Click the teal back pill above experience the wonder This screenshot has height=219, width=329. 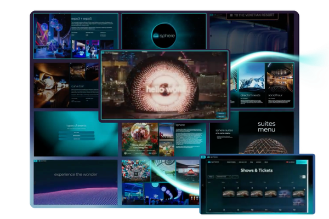coord(35,161)
